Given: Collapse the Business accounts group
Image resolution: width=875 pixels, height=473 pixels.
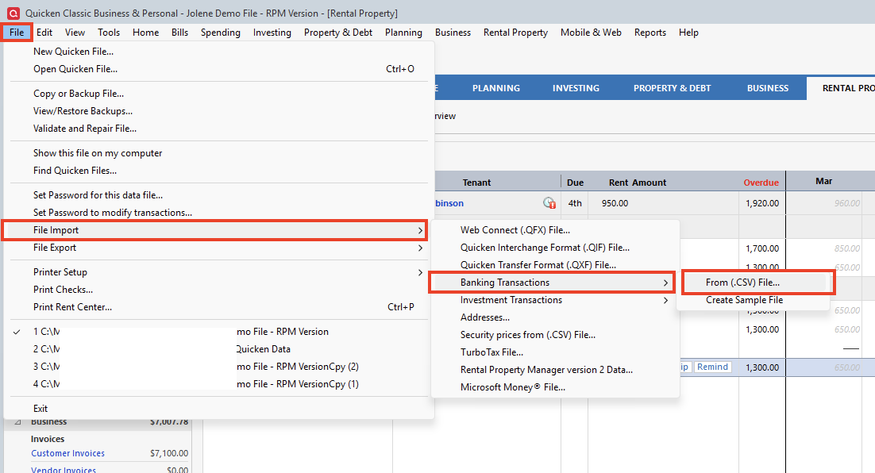Looking at the screenshot, I should (x=17, y=421).
